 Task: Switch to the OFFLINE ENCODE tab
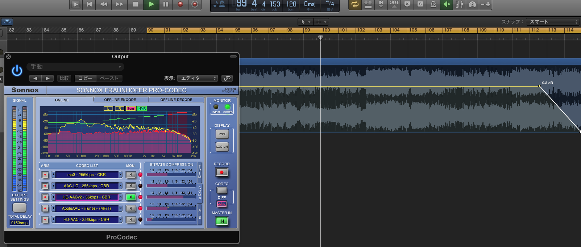(120, 100)
